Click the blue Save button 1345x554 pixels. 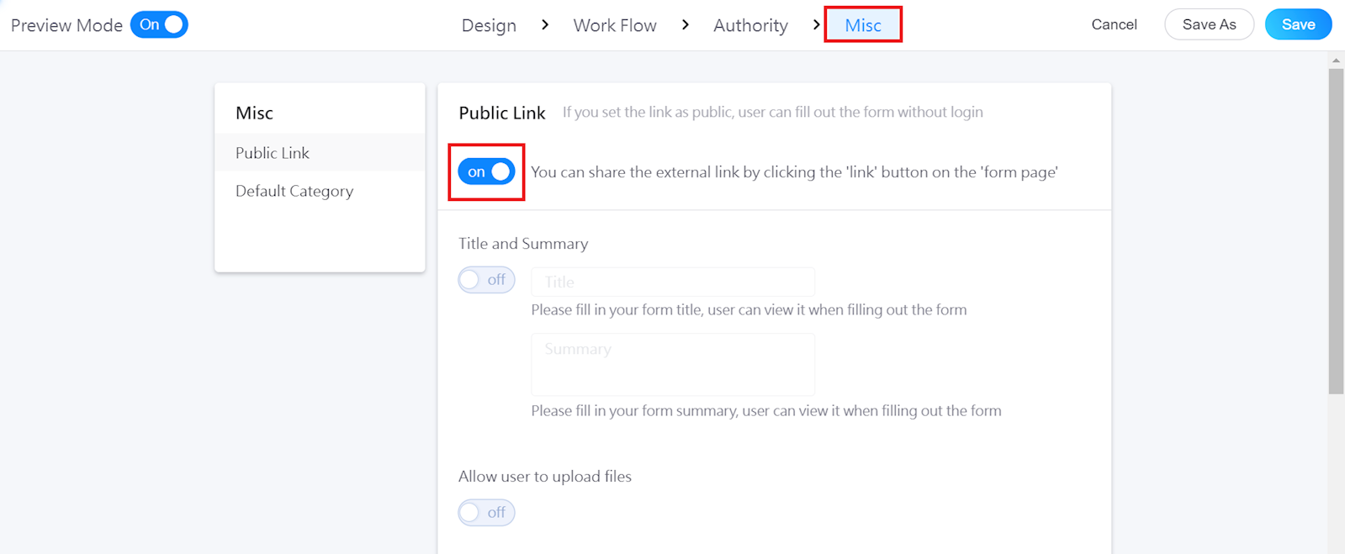[x=1298, y=24]
